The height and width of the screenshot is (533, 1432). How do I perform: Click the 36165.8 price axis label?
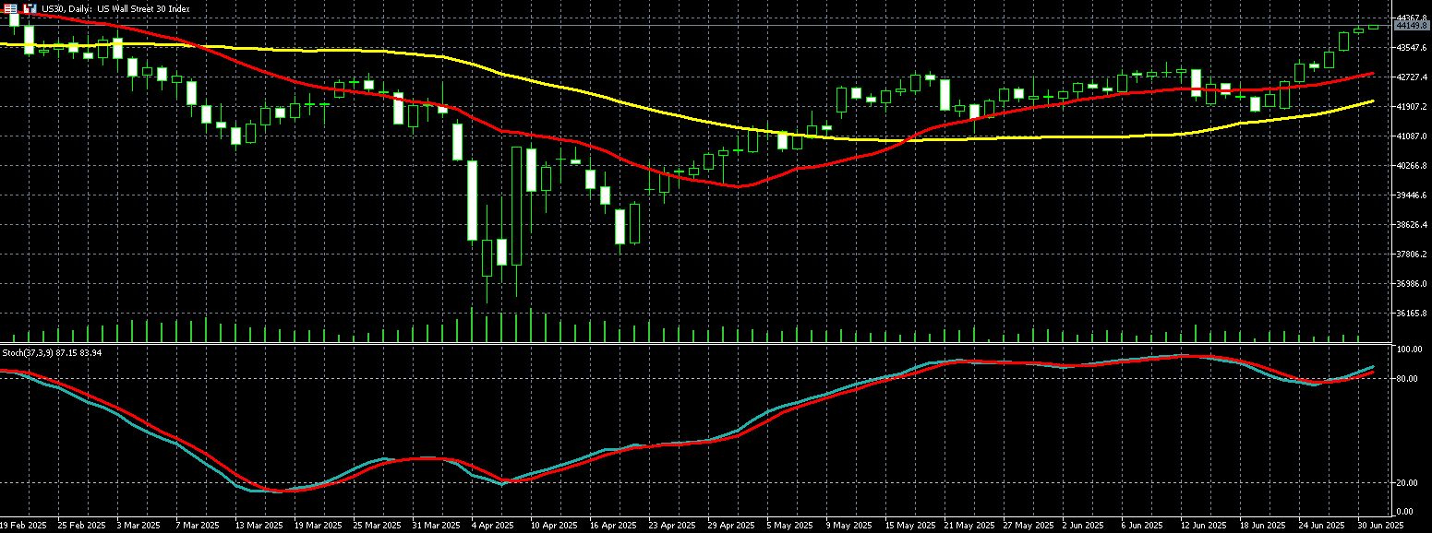(x=1412, y=314)
